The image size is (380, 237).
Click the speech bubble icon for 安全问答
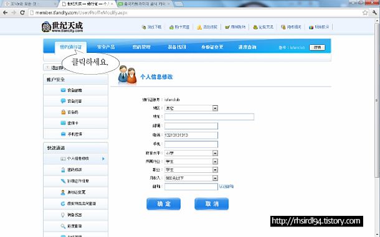point(63,101)
